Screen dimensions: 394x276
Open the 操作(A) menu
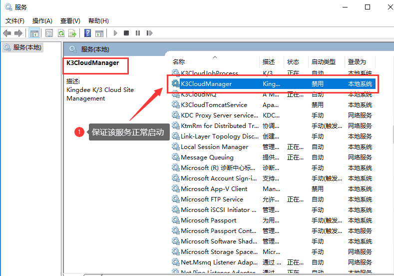42,21
